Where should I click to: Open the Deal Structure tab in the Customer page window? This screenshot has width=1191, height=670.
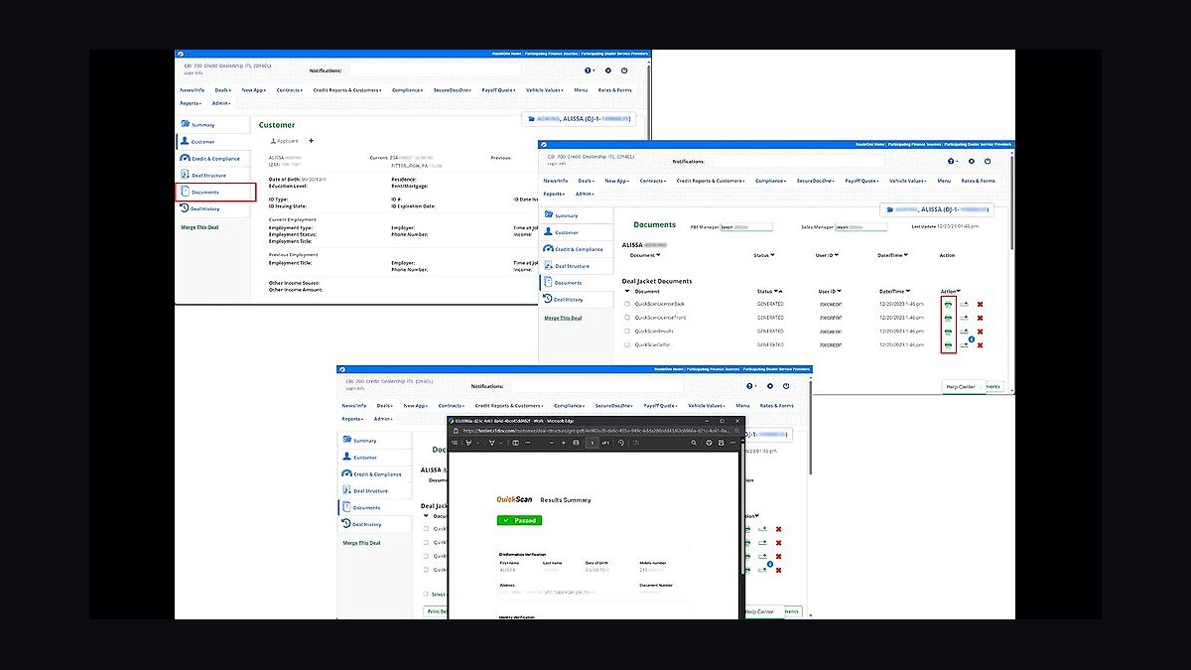point(212,175)
